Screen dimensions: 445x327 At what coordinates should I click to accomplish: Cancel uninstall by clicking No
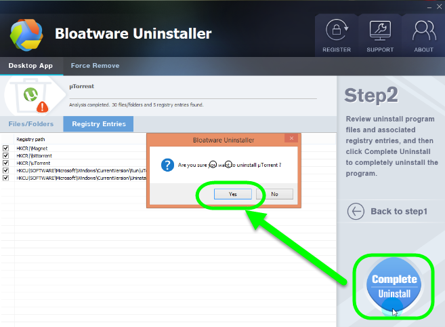pos(274,194)
